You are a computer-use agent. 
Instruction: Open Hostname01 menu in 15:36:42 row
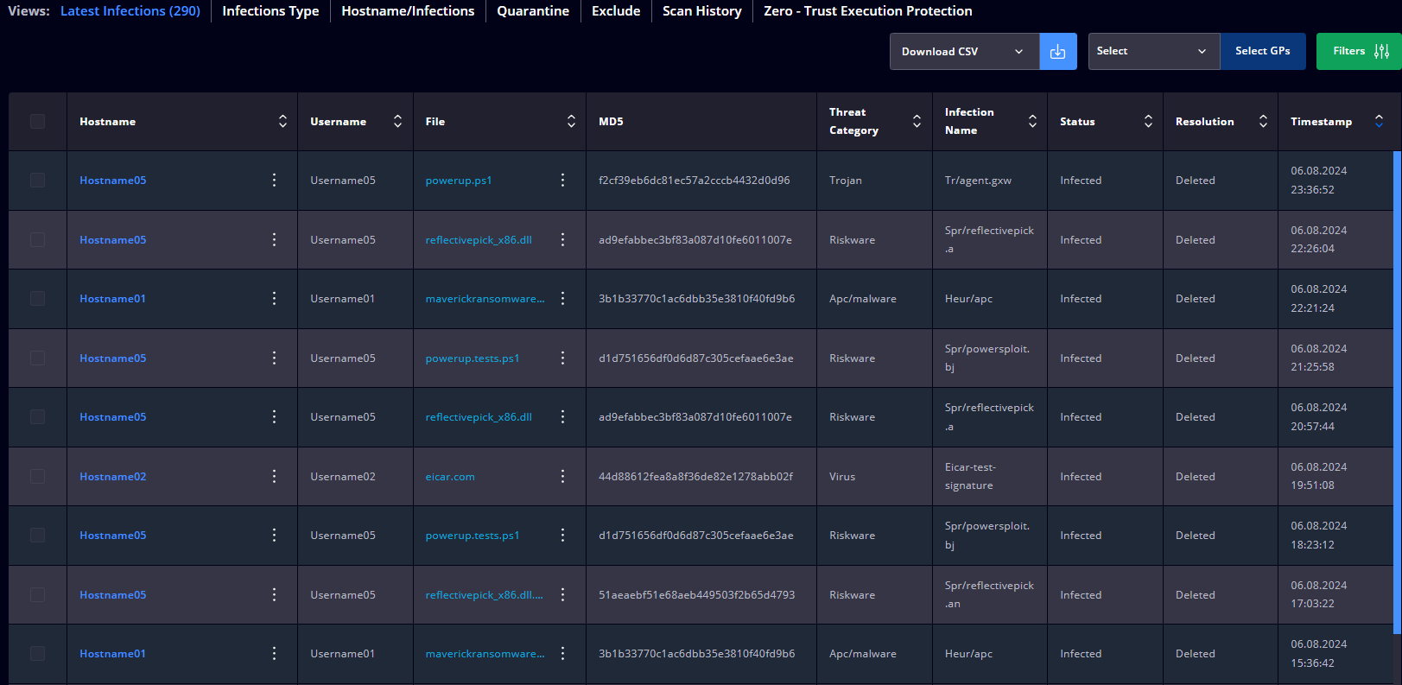click(275, 653)
